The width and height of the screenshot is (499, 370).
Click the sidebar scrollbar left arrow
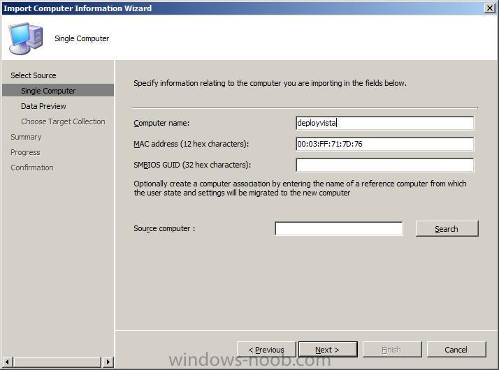tap(7, 362)
